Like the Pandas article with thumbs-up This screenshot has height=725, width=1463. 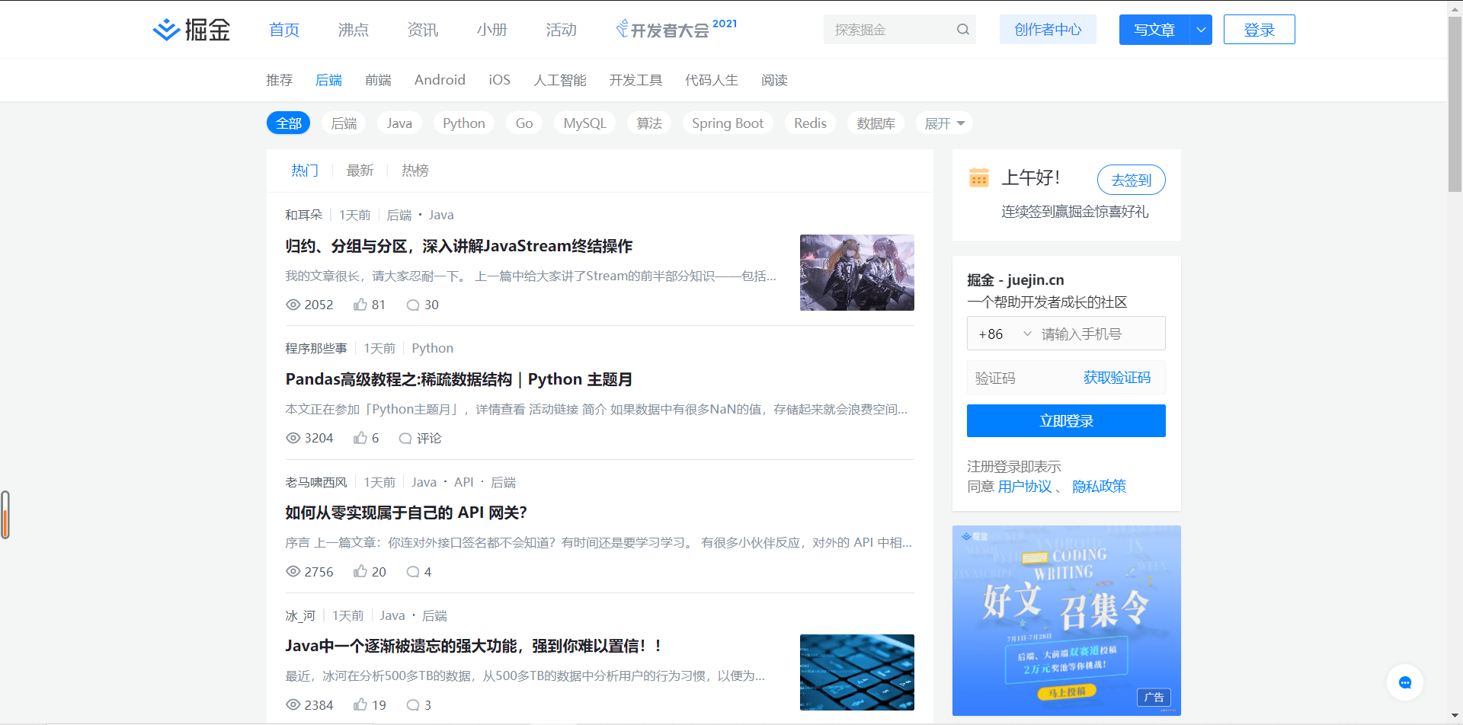pos(360,438)
